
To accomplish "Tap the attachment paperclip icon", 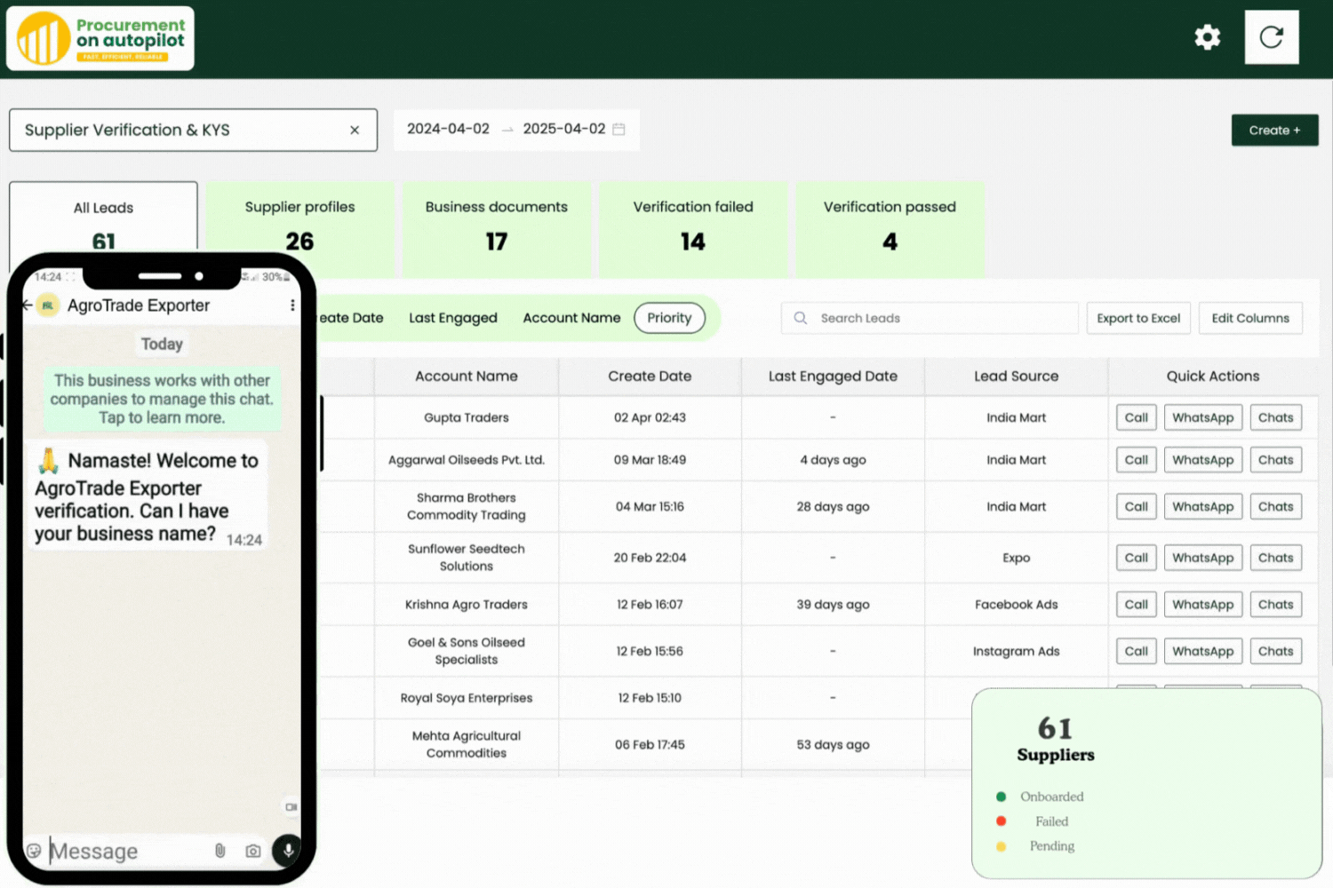I will point(220,851).
